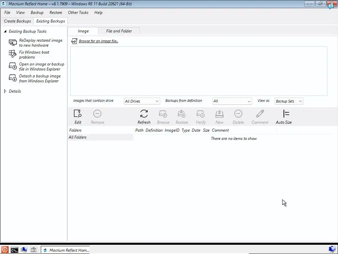Click the network computers taskbar icon
This screenshot has height=254, width=338.
pyautogui.click(x=24, y=250)
